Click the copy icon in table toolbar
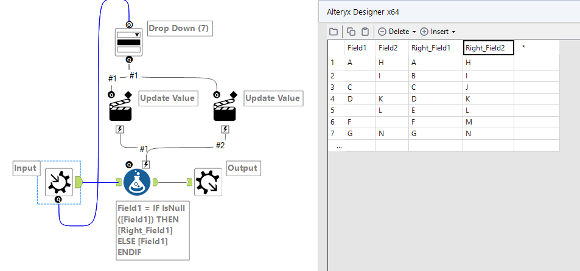This screenshot has height=271, width=580. 351,32
